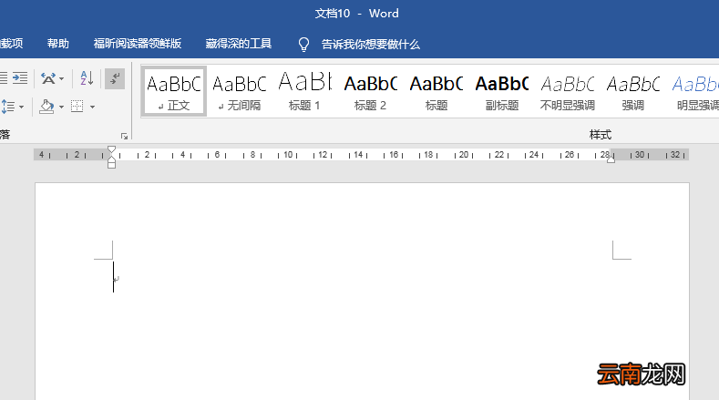Click the right indent ruler marker
This screenshot has width=719, height=400.
tap(611, 159)
